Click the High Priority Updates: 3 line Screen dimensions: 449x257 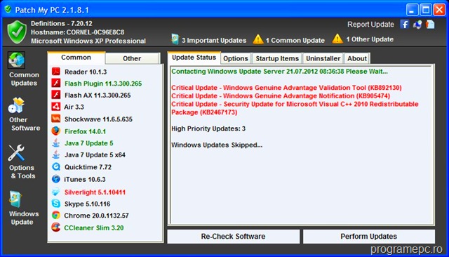pyautogui.click(x=208, y=128)
